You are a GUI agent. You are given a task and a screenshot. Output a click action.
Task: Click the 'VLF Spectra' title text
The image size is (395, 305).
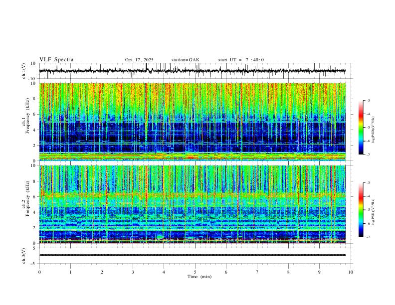(x=56, y=60)
